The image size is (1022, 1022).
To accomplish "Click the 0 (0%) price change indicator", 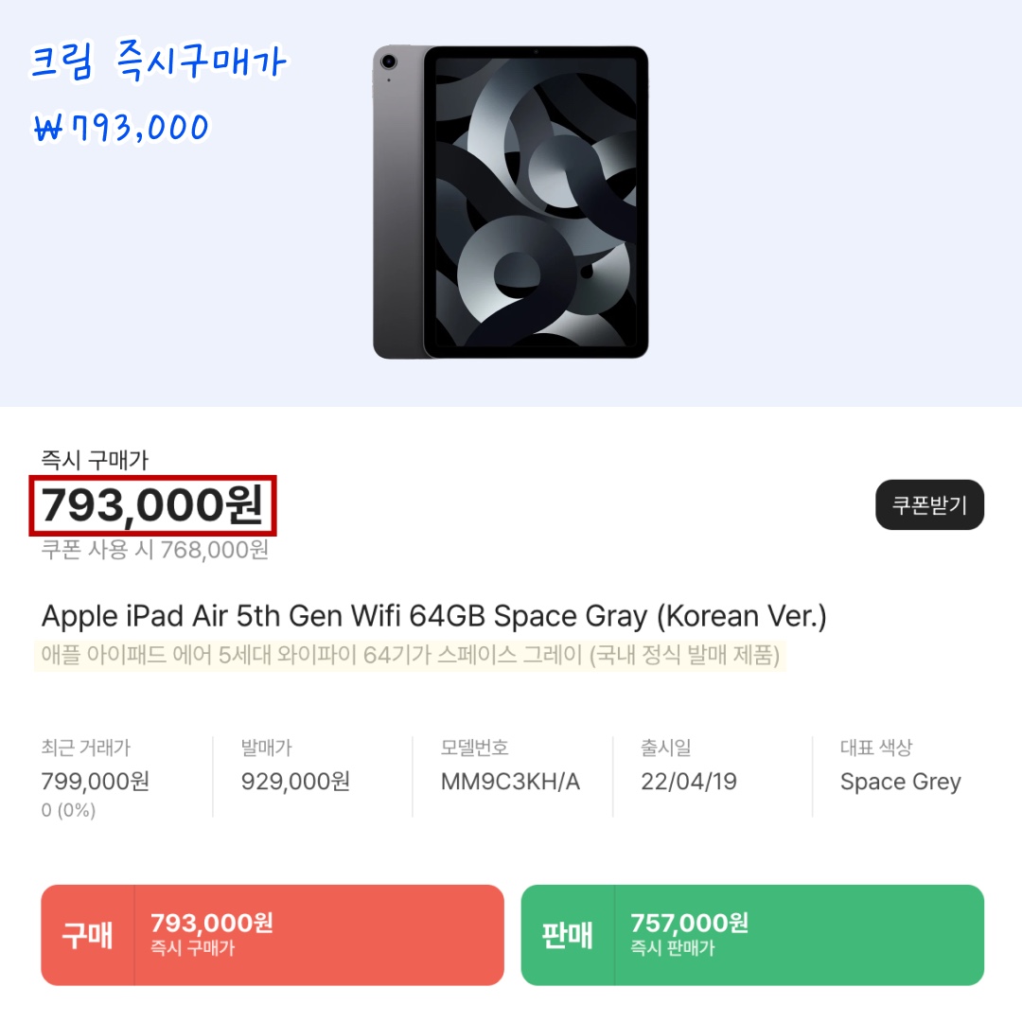I will pyautogui.click(x=68, y=811).
